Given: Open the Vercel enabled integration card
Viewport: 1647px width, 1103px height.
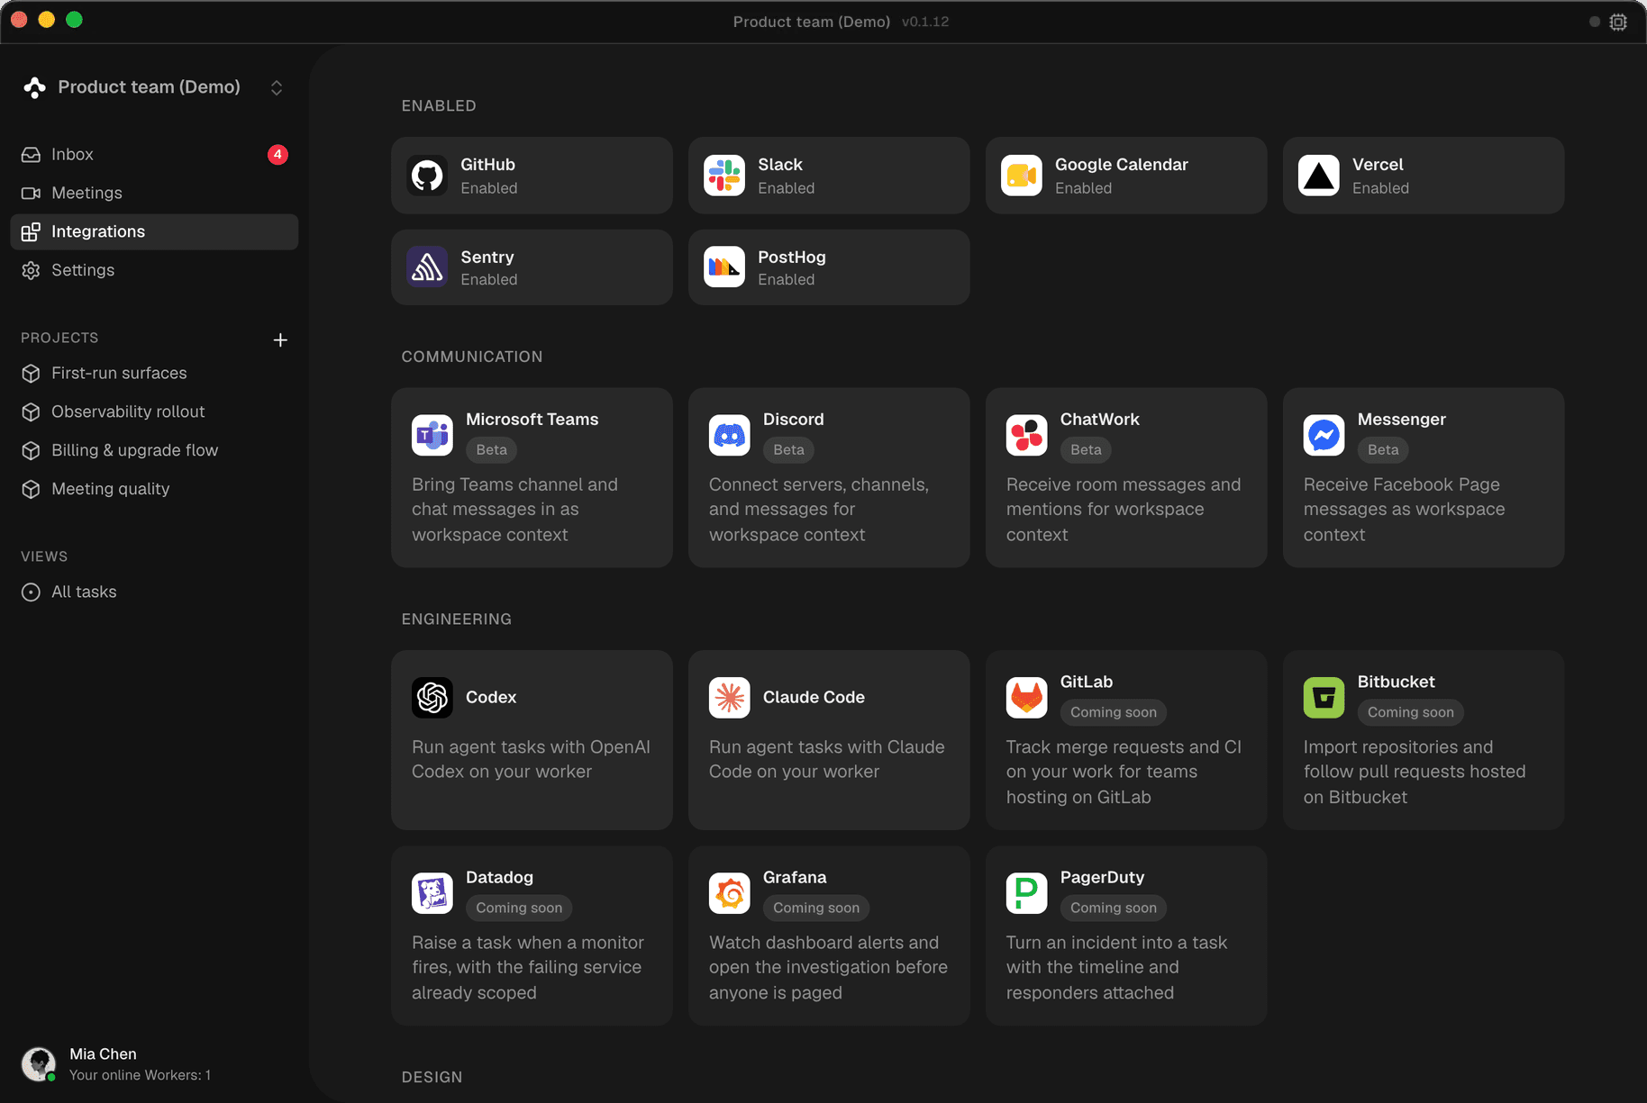Looking at the screenshot, I should 1424,176.
